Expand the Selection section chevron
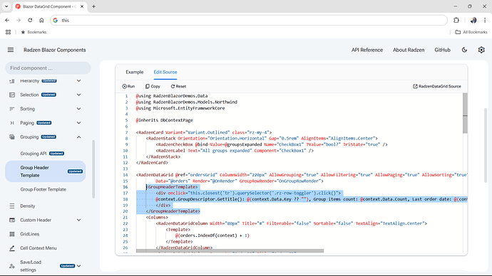492x276 pixels. point(78,95)
